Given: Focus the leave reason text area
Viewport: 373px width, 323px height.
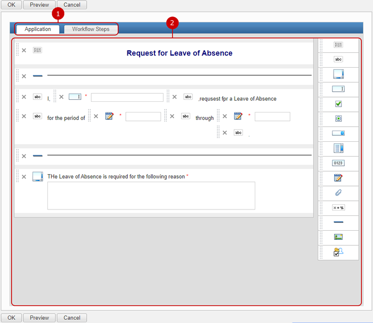Looking at the screenshot, I should click(151, 196).
